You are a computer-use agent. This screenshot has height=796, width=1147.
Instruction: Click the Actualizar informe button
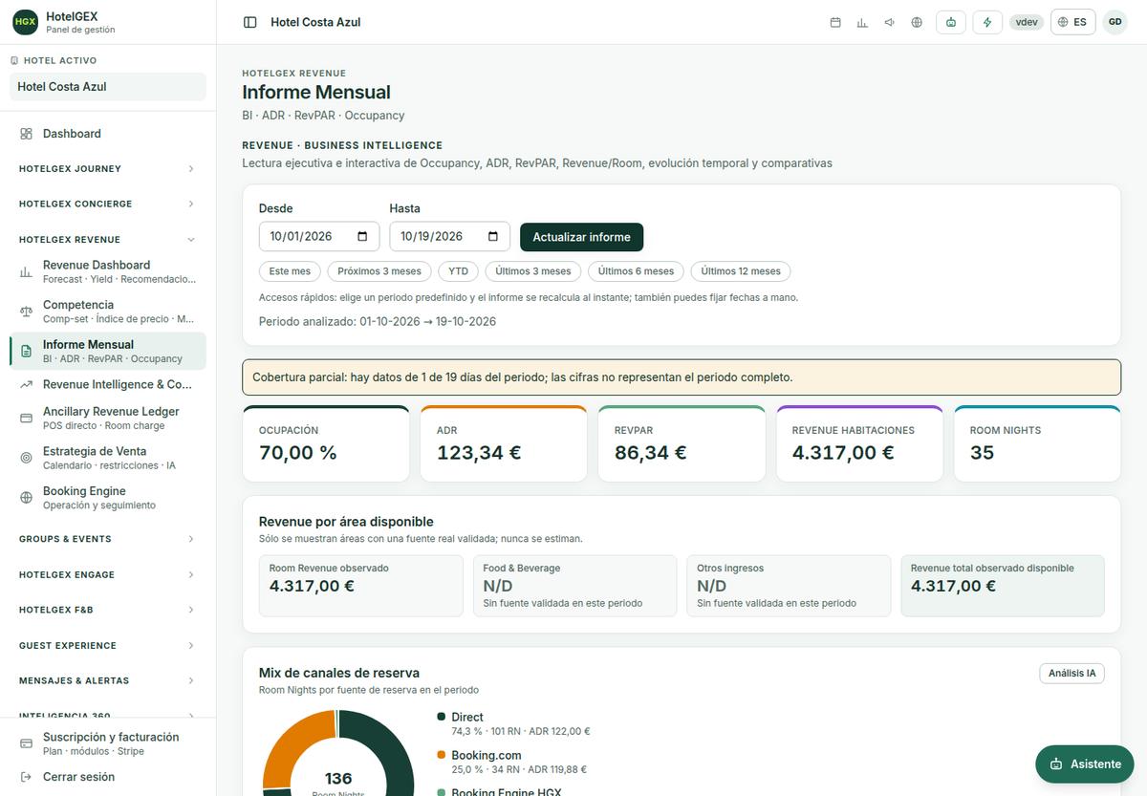(x=581, y=237)
